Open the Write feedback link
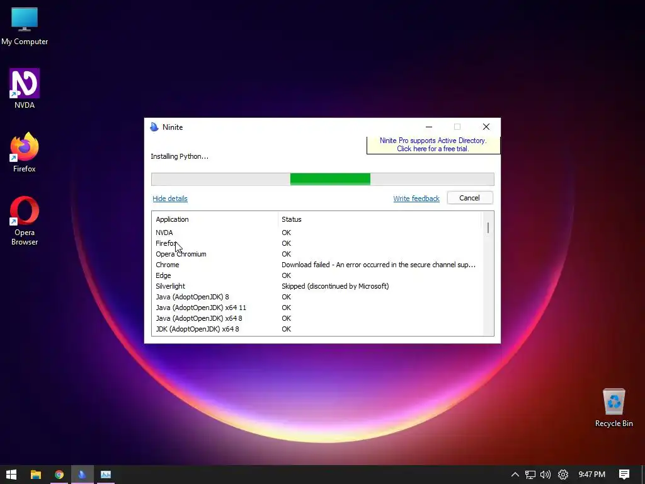645x484 pixels. tap(416, 199)
